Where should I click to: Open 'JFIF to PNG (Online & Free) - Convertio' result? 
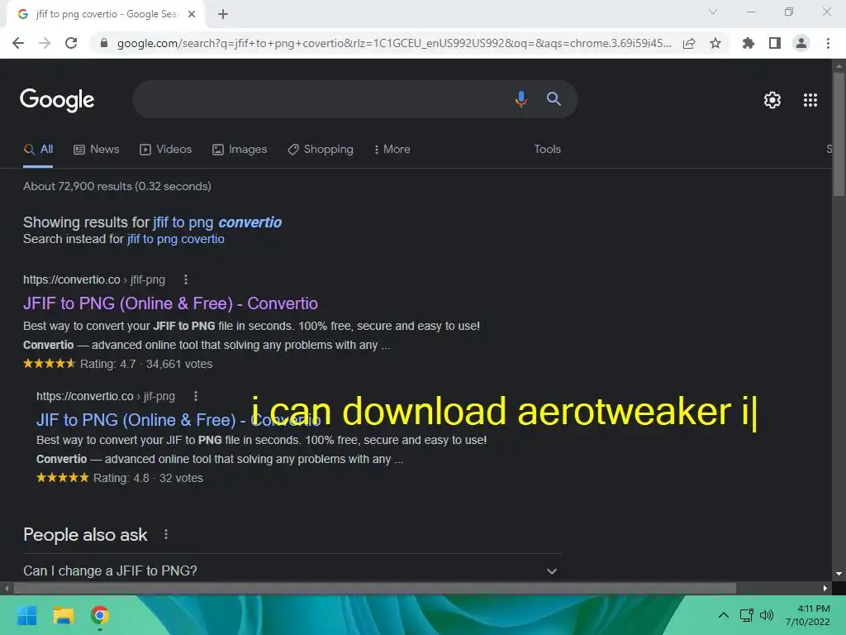[170, 303]
